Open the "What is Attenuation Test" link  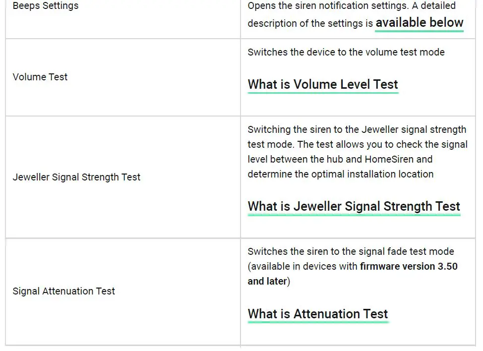(x=318, y=314)
